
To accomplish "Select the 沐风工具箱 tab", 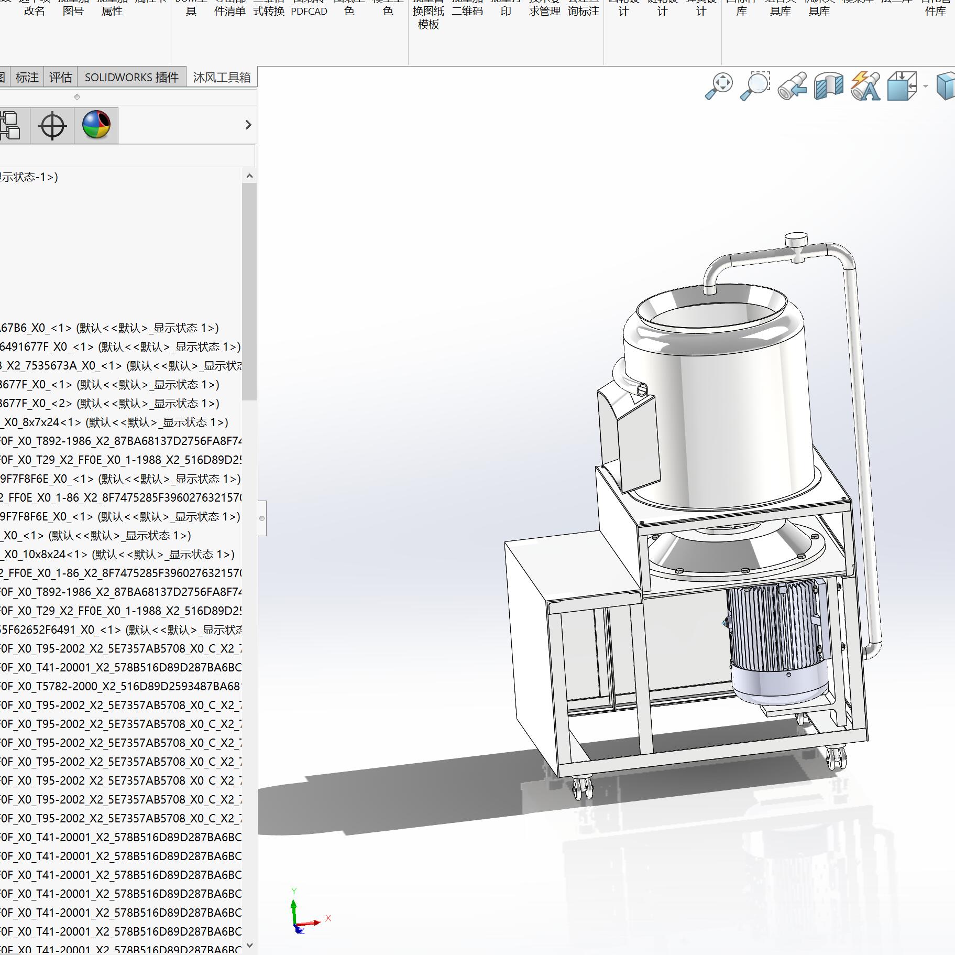I will coord(222,78).
